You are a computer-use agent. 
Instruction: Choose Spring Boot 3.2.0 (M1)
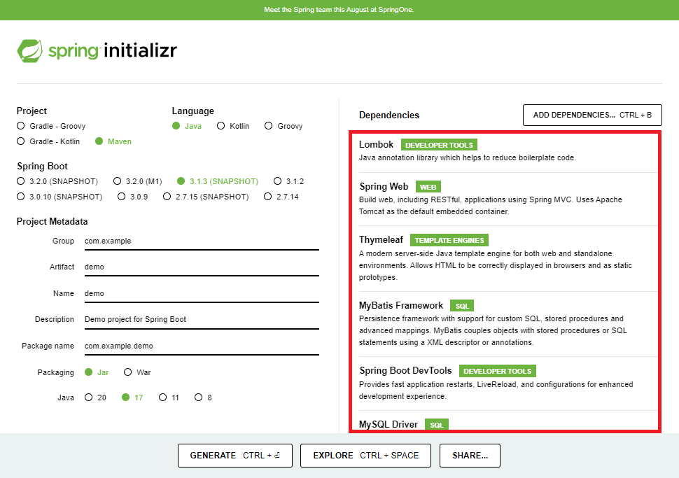tap(138, 181)
